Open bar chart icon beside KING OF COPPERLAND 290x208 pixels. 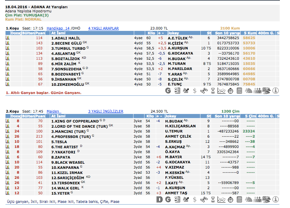[8, 121]
